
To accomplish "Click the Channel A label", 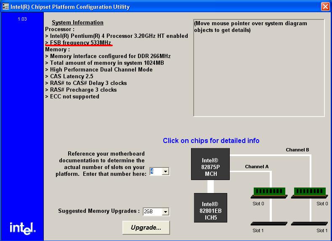I will (x=257, y=167).
